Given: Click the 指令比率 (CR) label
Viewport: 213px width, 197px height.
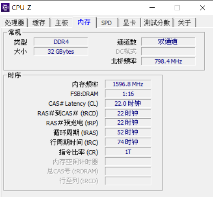Looking at the screenshot, I should [x=79, y=152].
